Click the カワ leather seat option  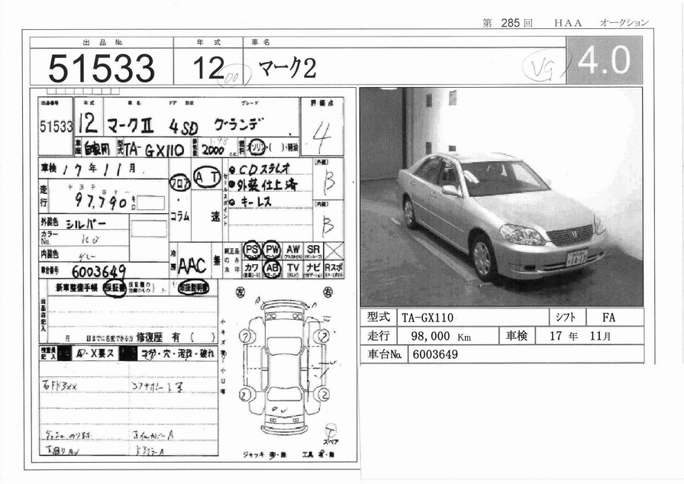pyautogui.click(x=251, y=269)
